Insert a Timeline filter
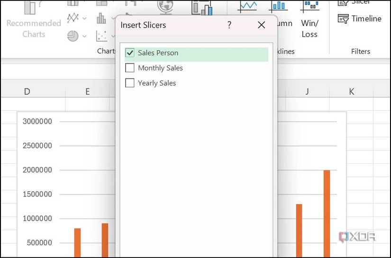 (x=360, y=18)
